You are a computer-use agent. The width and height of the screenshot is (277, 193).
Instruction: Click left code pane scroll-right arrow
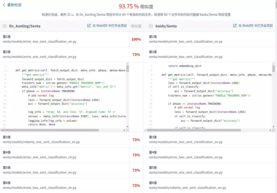pos(124,130)
